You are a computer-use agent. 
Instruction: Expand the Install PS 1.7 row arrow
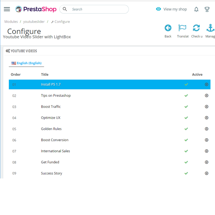coord(207,84)
